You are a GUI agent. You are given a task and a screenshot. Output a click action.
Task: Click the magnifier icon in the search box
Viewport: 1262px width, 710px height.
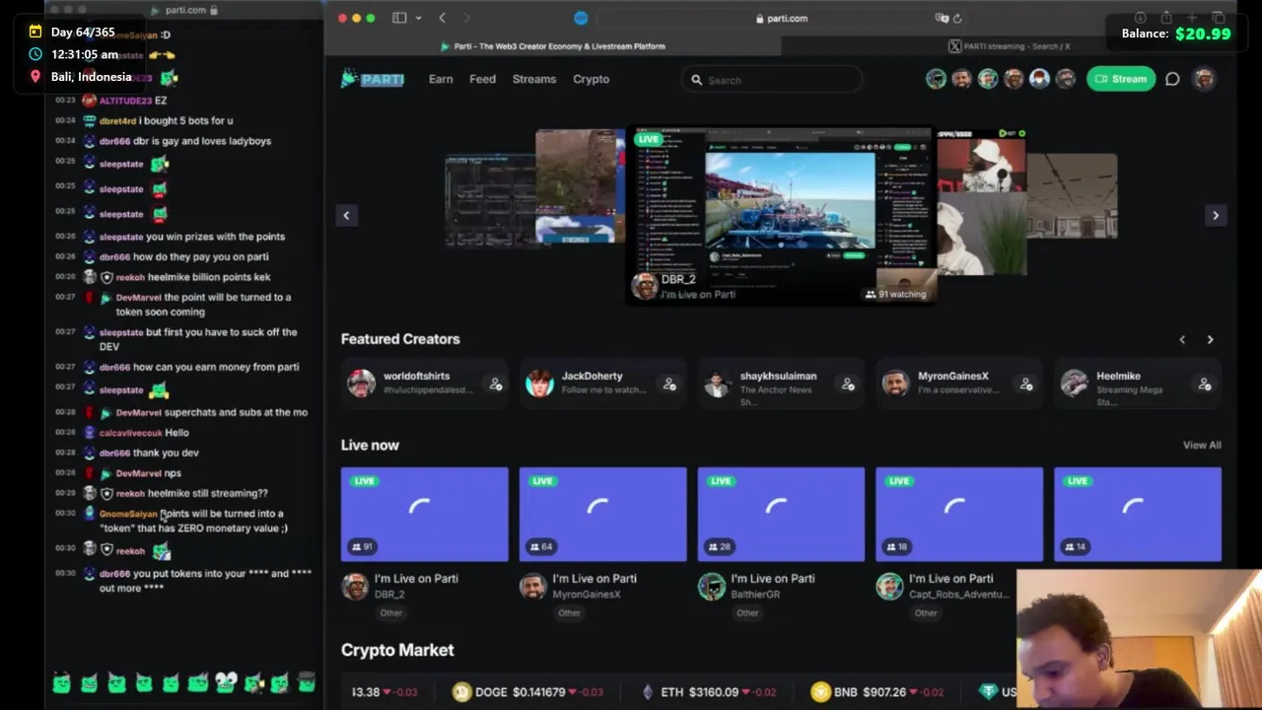pos(696,80)
